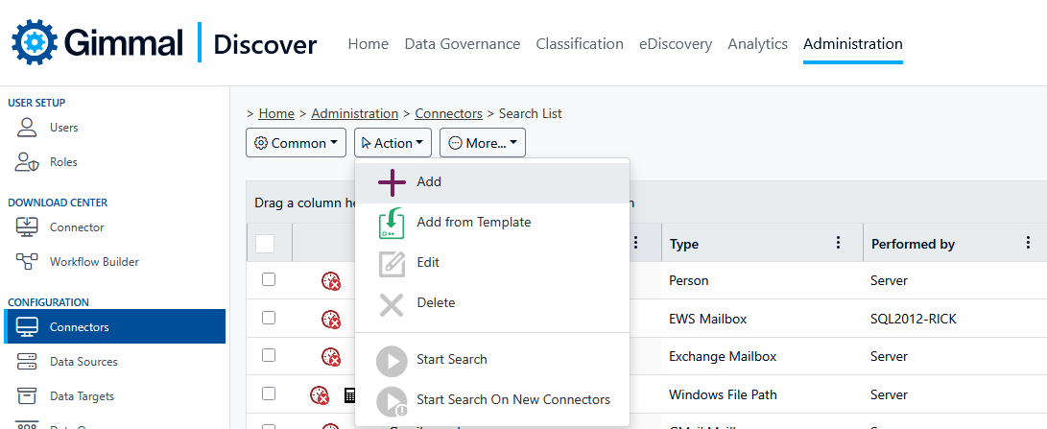Click the plus icon for Add

click(x=392, y=182)
